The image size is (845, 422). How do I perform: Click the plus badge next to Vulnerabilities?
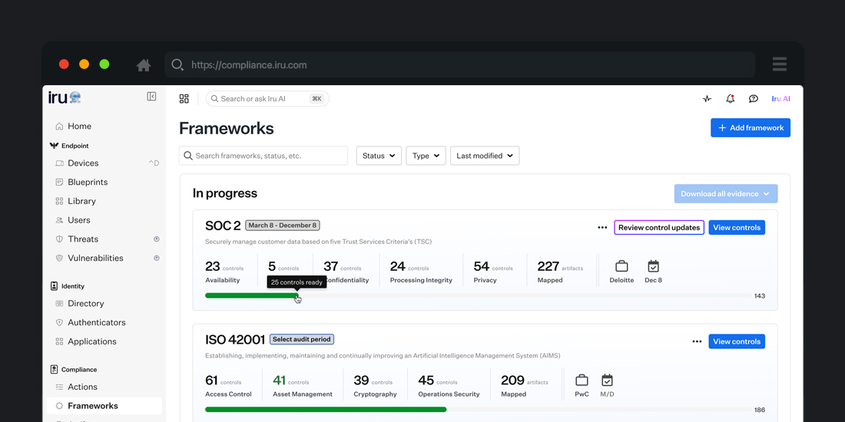156,258
